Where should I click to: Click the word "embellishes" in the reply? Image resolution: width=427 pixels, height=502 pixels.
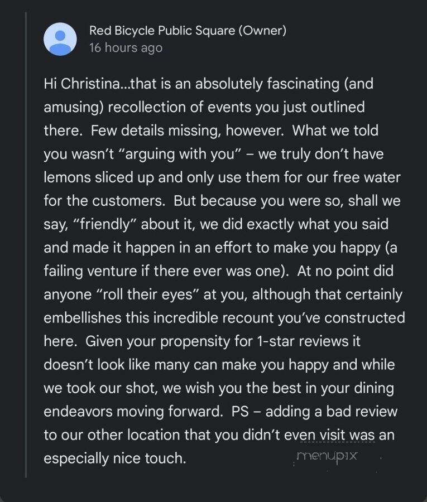[88, 318]
